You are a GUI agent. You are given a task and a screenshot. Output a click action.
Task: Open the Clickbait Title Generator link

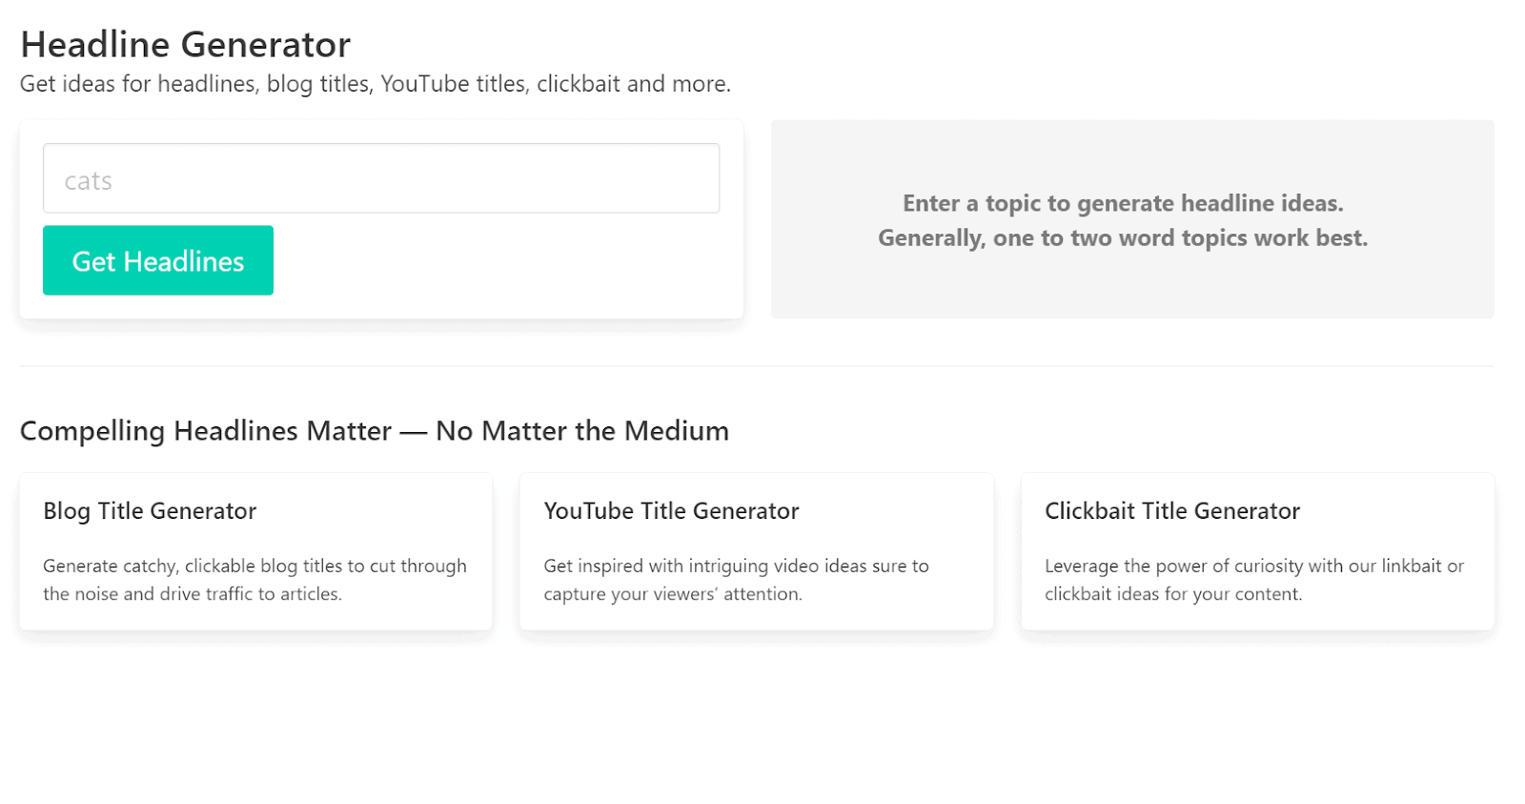tap(1171, 511)
